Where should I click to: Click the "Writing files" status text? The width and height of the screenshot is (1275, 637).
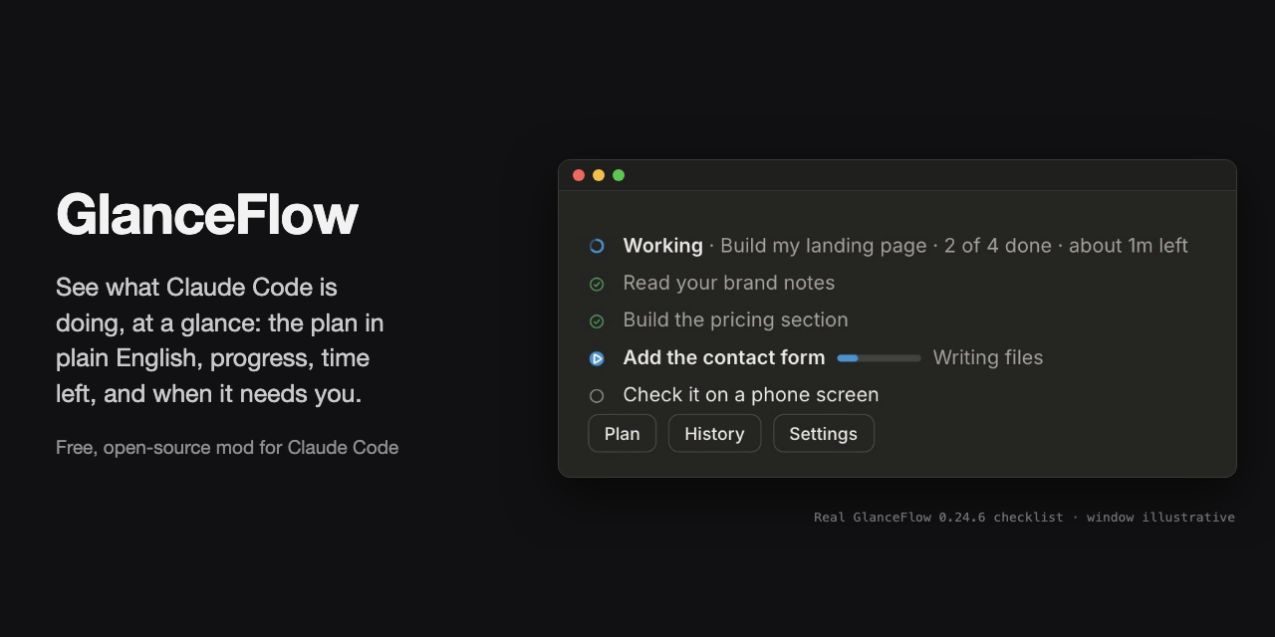click(x=988, y=357)
